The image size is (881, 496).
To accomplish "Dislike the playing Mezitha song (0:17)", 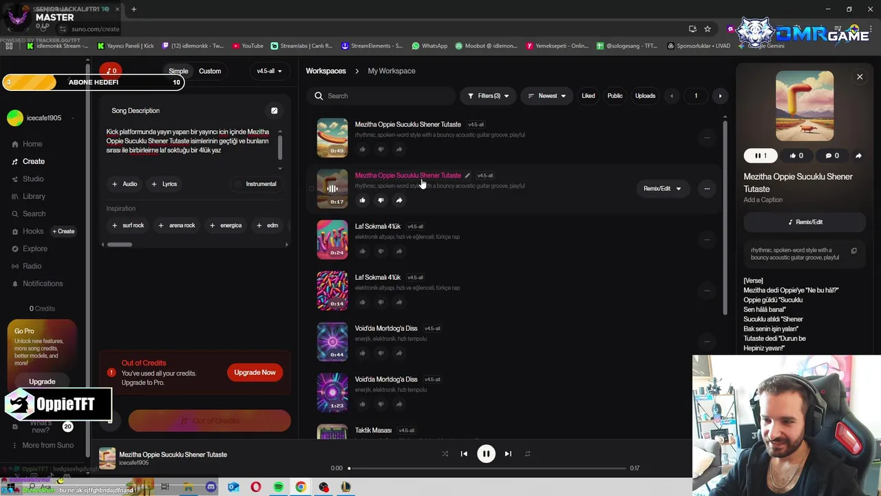I will click(381, 200).
